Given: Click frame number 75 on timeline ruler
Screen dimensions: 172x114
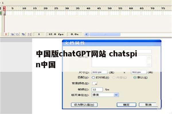Looking at the screenshot, I should (x=163, y=8).
